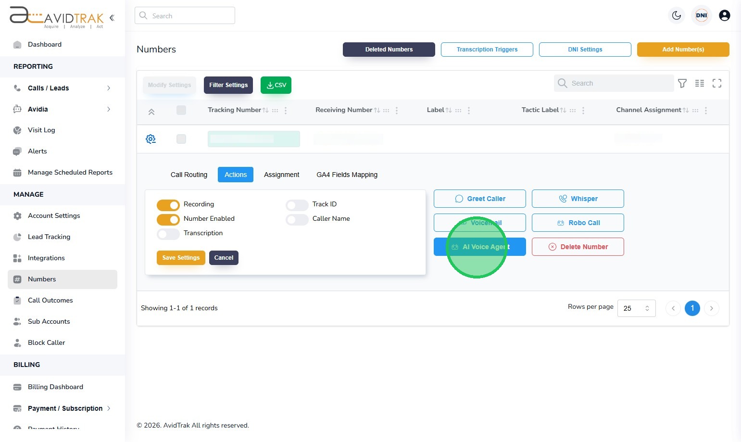This screenshot has height=442, width=741.
Task: Collapse sidebar with double-chevron icon
Action: 112,18
